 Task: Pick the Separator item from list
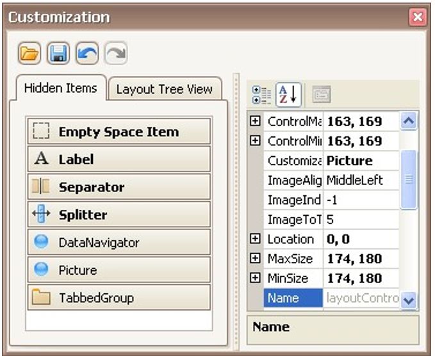119,187
